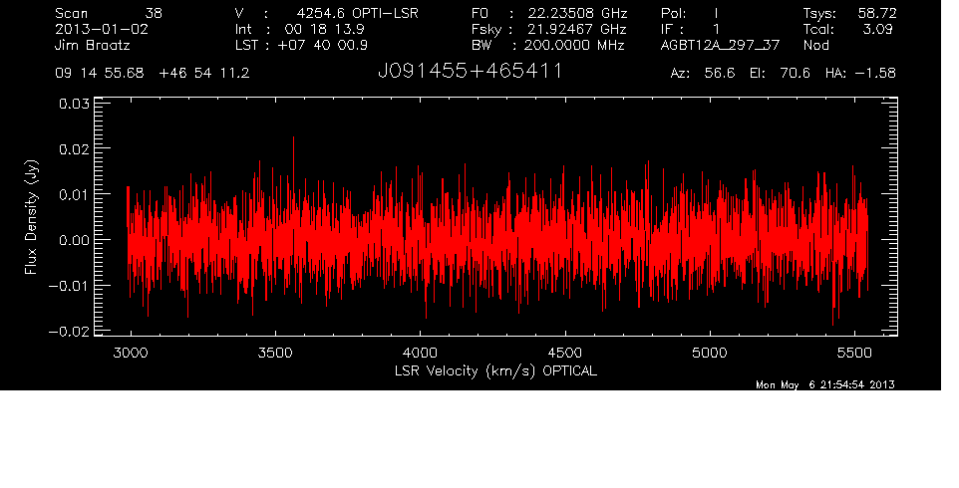Select project ID AGBT12A_297_37
Screen dimensions: 959x488
[x=720, y=46]
